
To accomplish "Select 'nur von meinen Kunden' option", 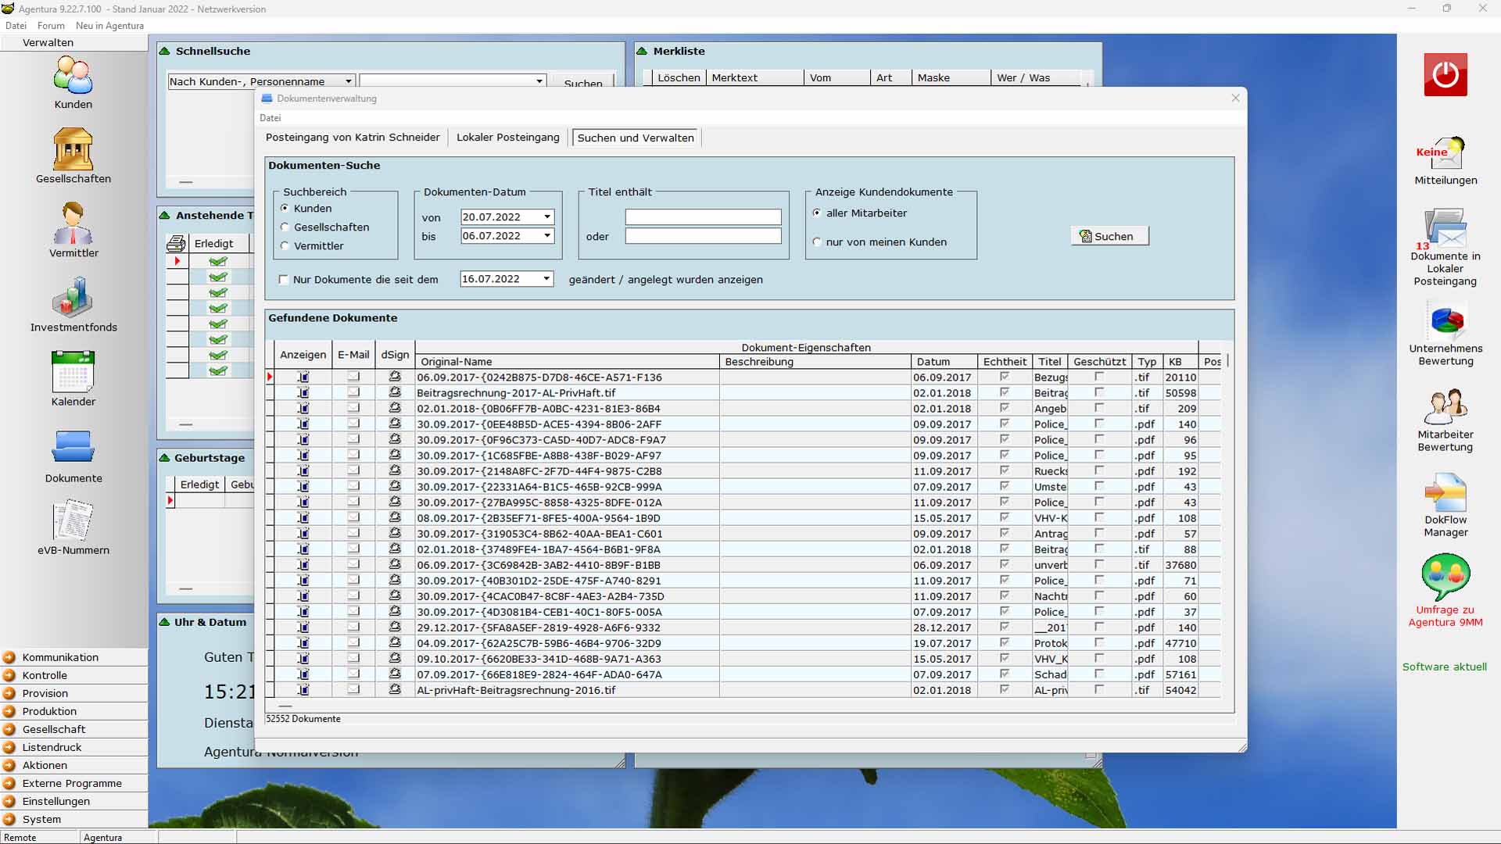I will [x=817, y=242].
